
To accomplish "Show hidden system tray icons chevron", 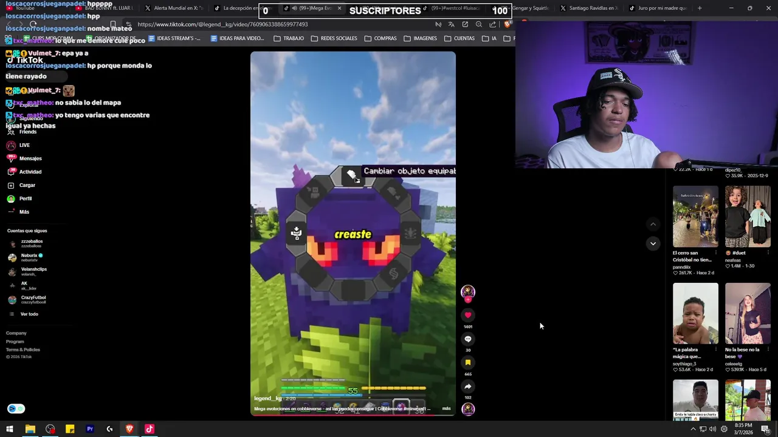I will 693,429.
